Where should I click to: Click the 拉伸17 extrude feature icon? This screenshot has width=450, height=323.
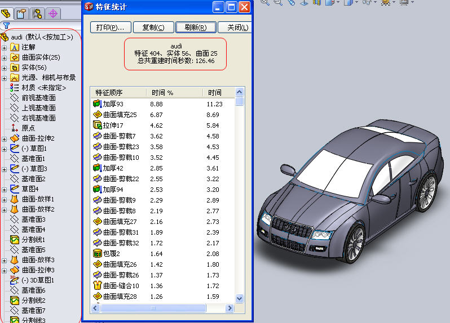click(x=98, y=125)
